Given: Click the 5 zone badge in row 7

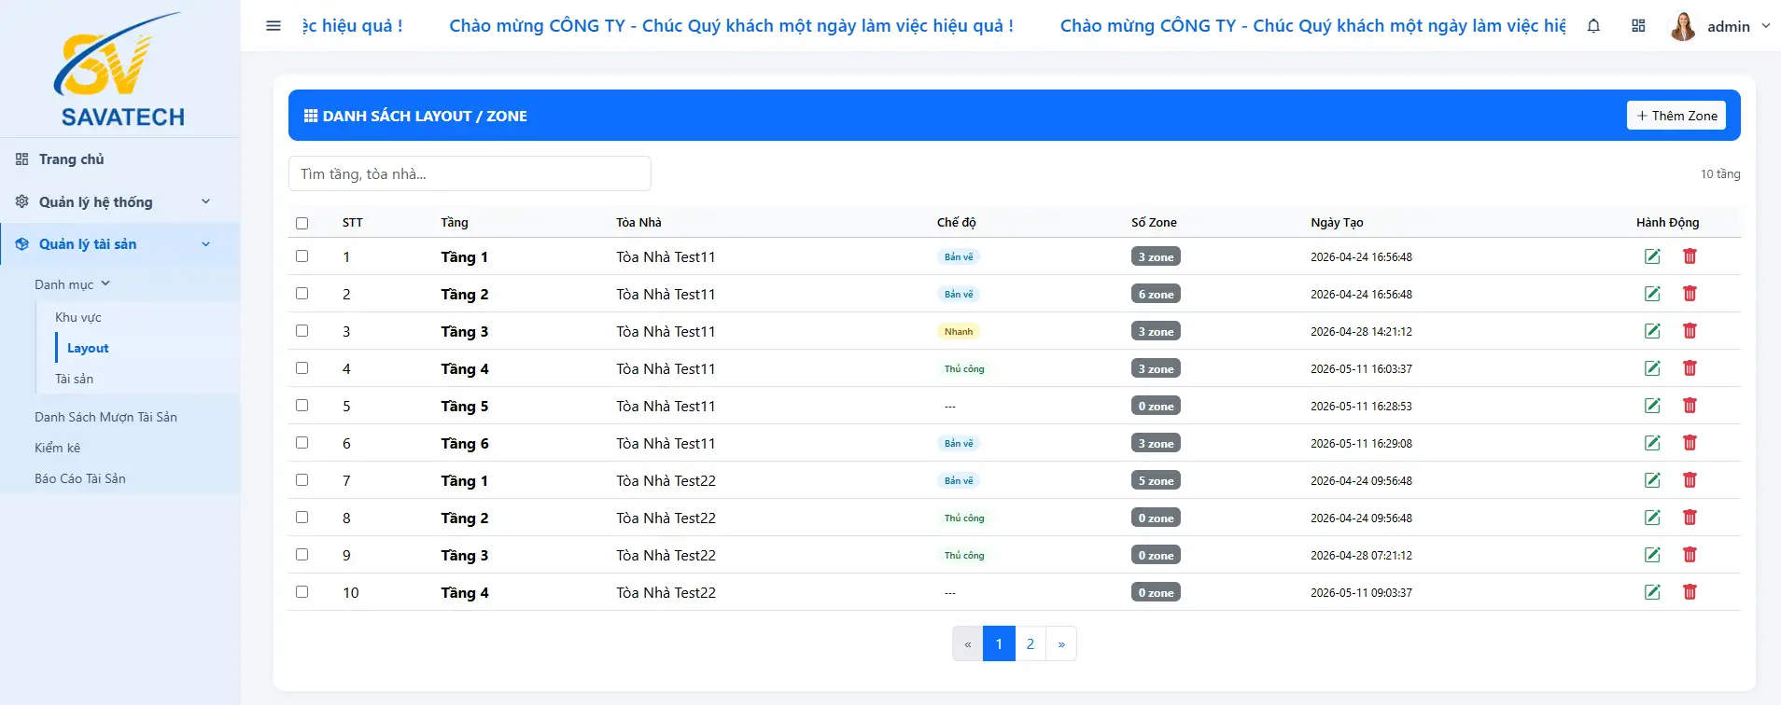Looking at the screenshot, I should [x=1156, y=480].
